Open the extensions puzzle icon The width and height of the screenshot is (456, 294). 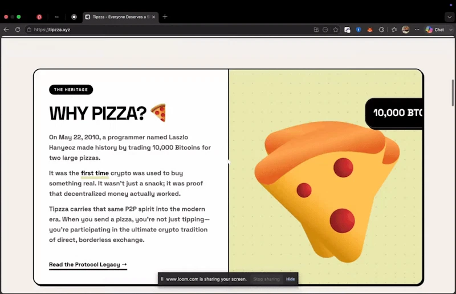coord(381,30)
